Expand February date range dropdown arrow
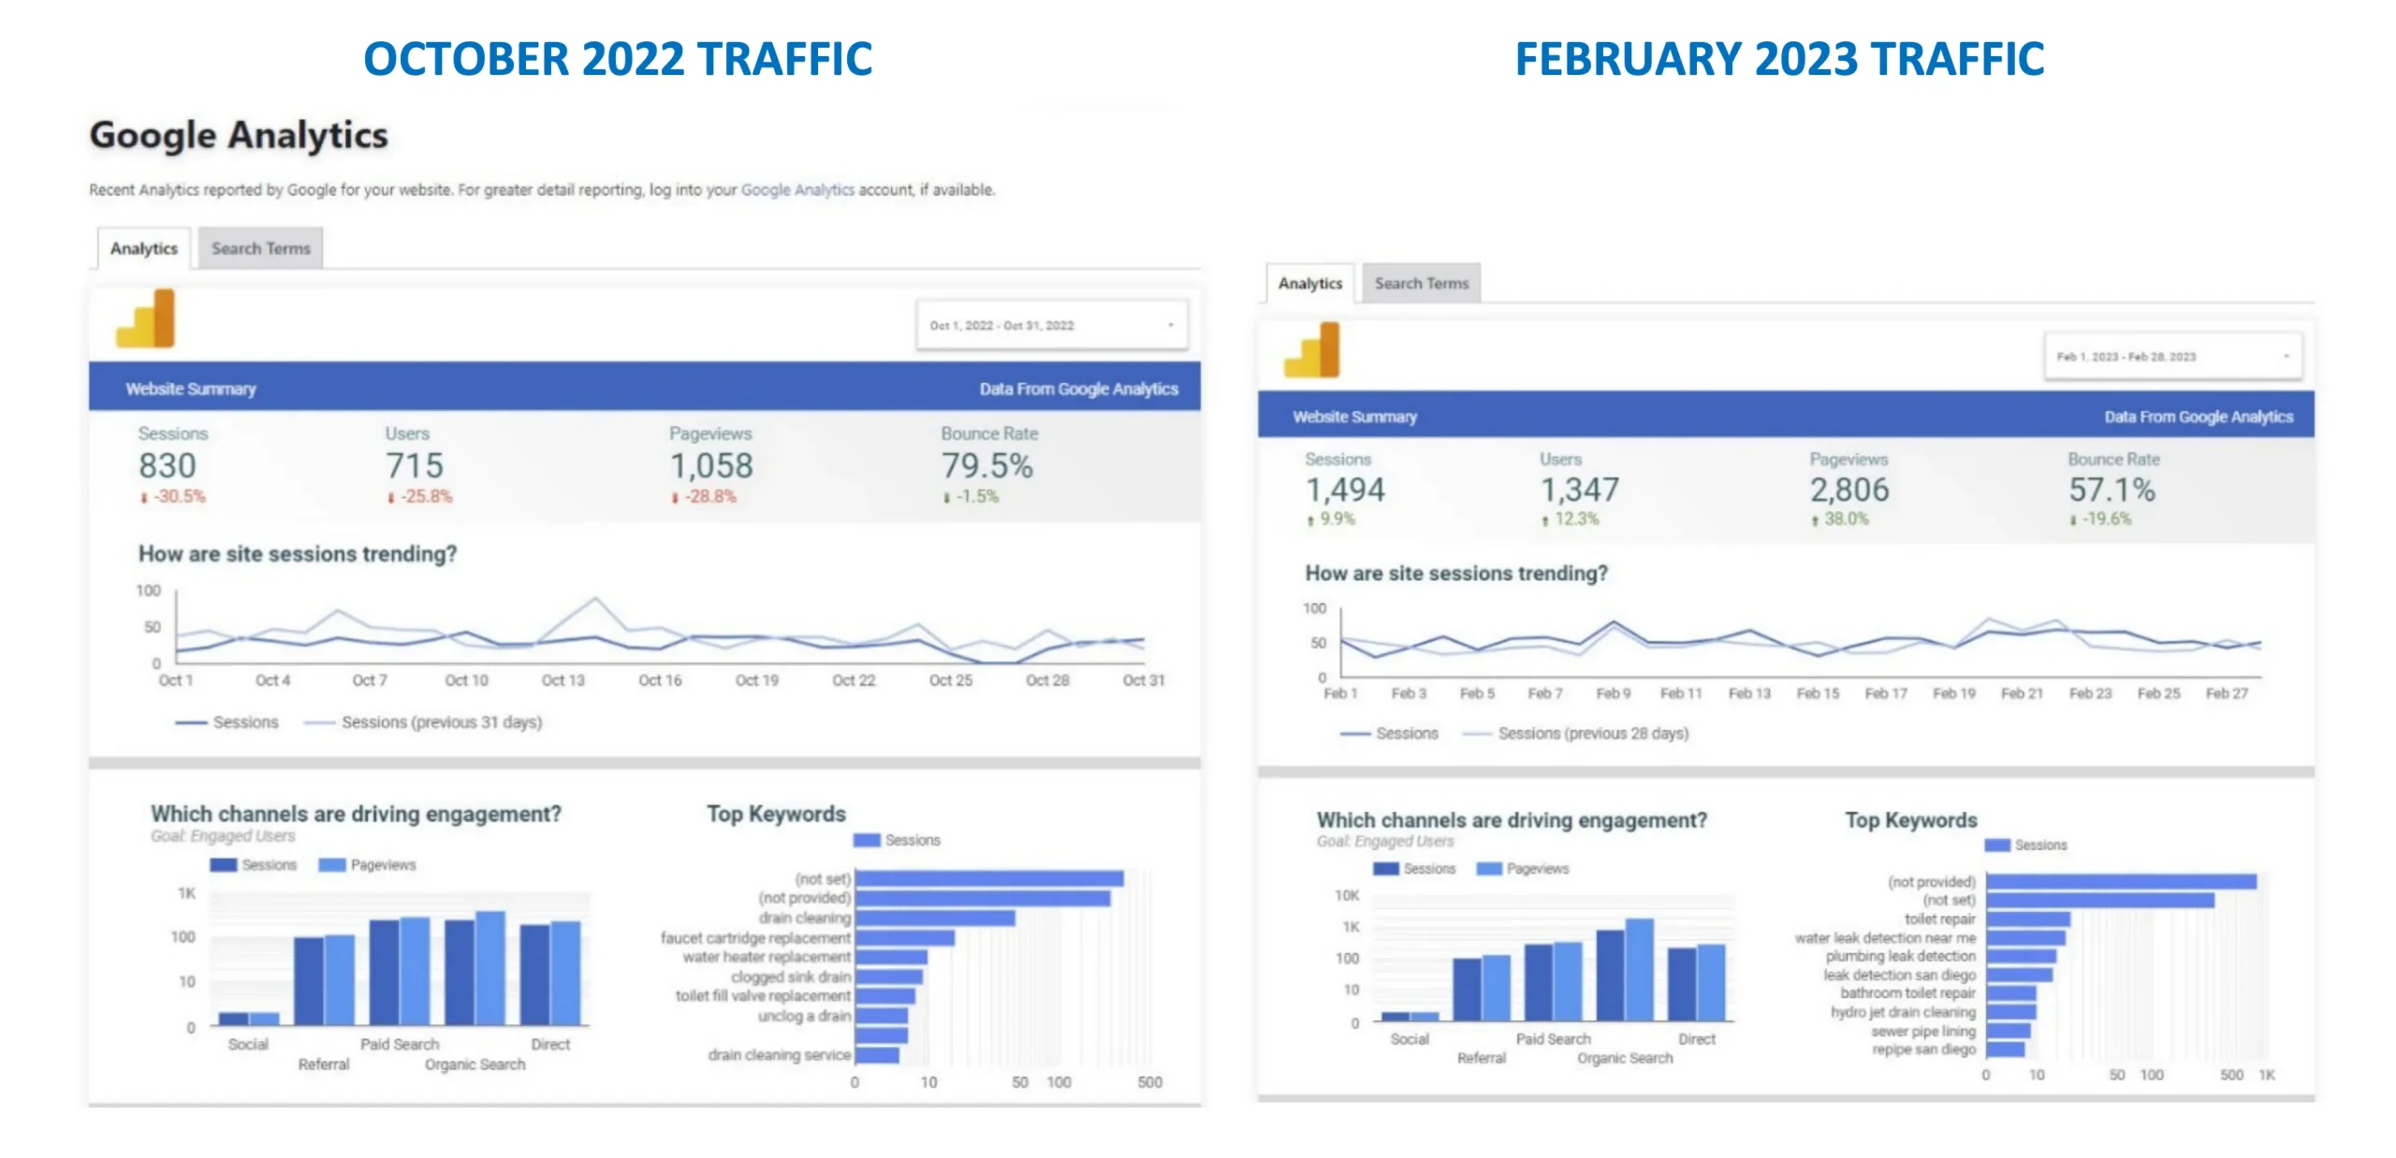Screen dimensions: 2396x1158 point(2286,357)
